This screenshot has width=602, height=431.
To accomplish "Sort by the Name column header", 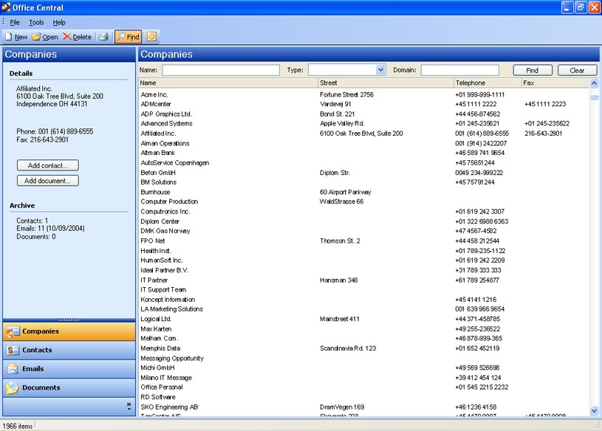I will (x=228, y=83).
